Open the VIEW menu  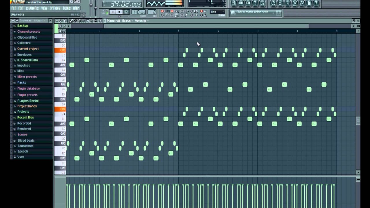(44, 8)
